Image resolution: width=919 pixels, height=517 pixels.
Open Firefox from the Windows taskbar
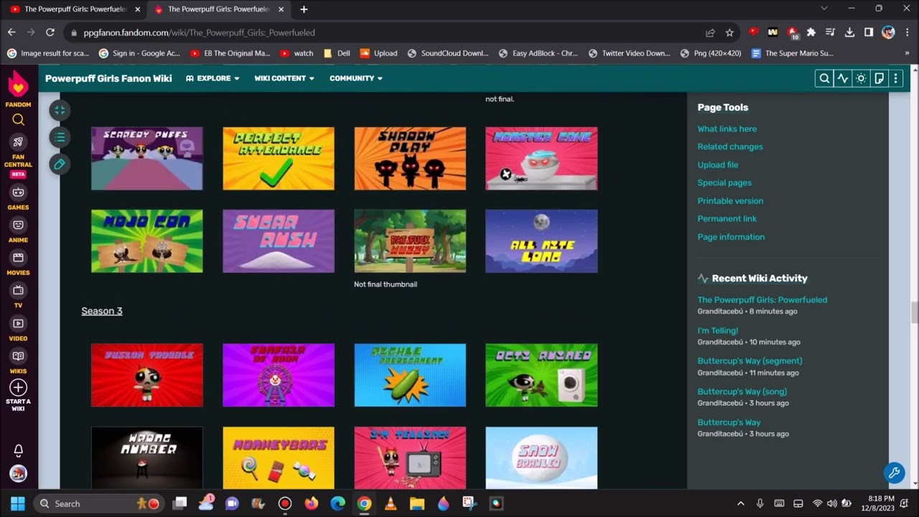click(311, 503)
